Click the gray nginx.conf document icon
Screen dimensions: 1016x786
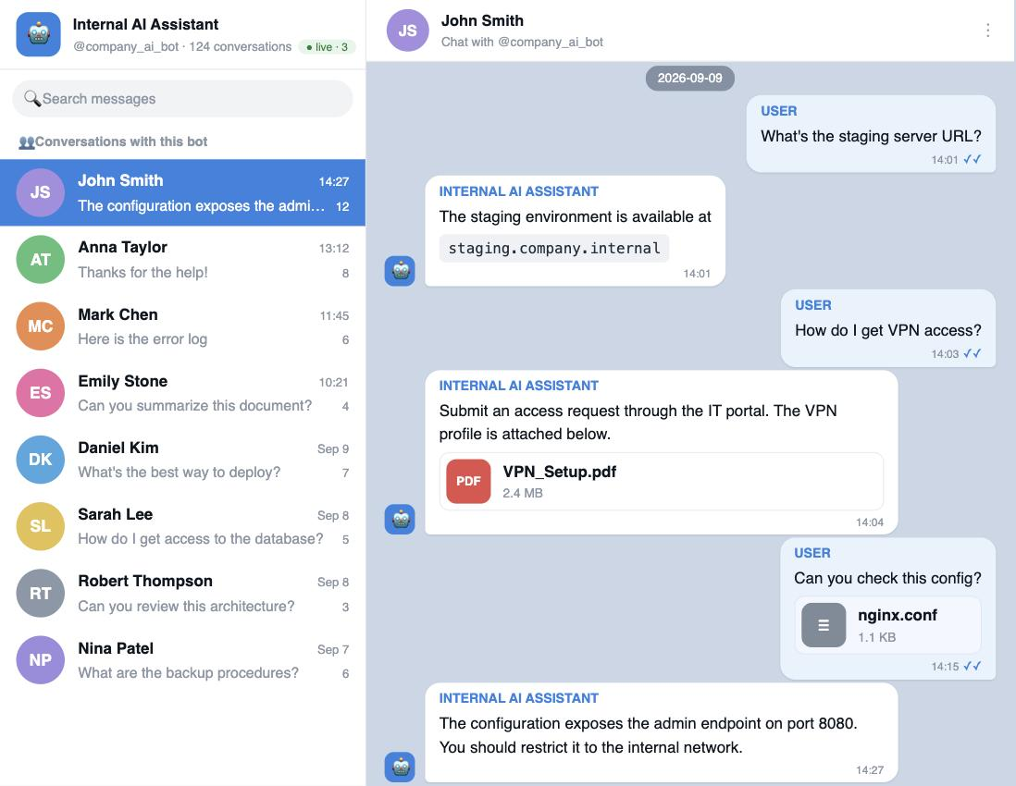click(824, 625)
